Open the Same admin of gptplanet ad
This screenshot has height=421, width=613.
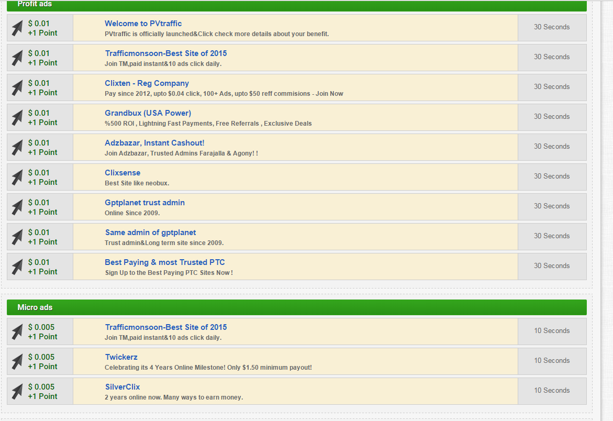[x=151, y=232]
